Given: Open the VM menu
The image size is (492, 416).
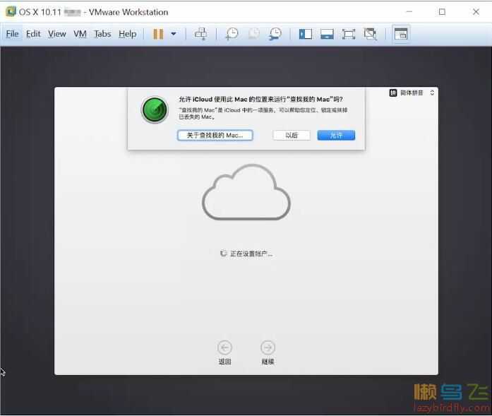Looking at the screenshot, I should coord(80,34).
